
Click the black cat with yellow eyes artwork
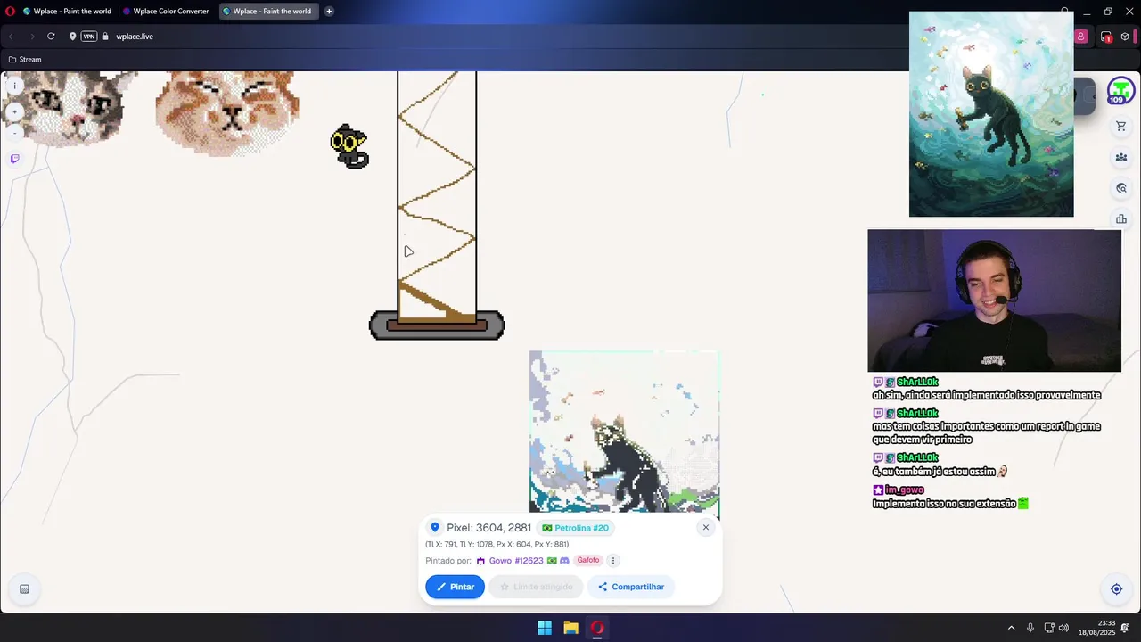tap(349, 147)
